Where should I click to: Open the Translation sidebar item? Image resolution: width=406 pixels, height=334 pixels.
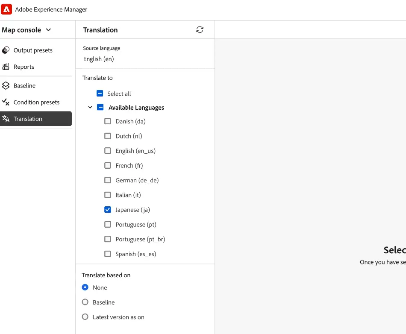pos(36,119)
